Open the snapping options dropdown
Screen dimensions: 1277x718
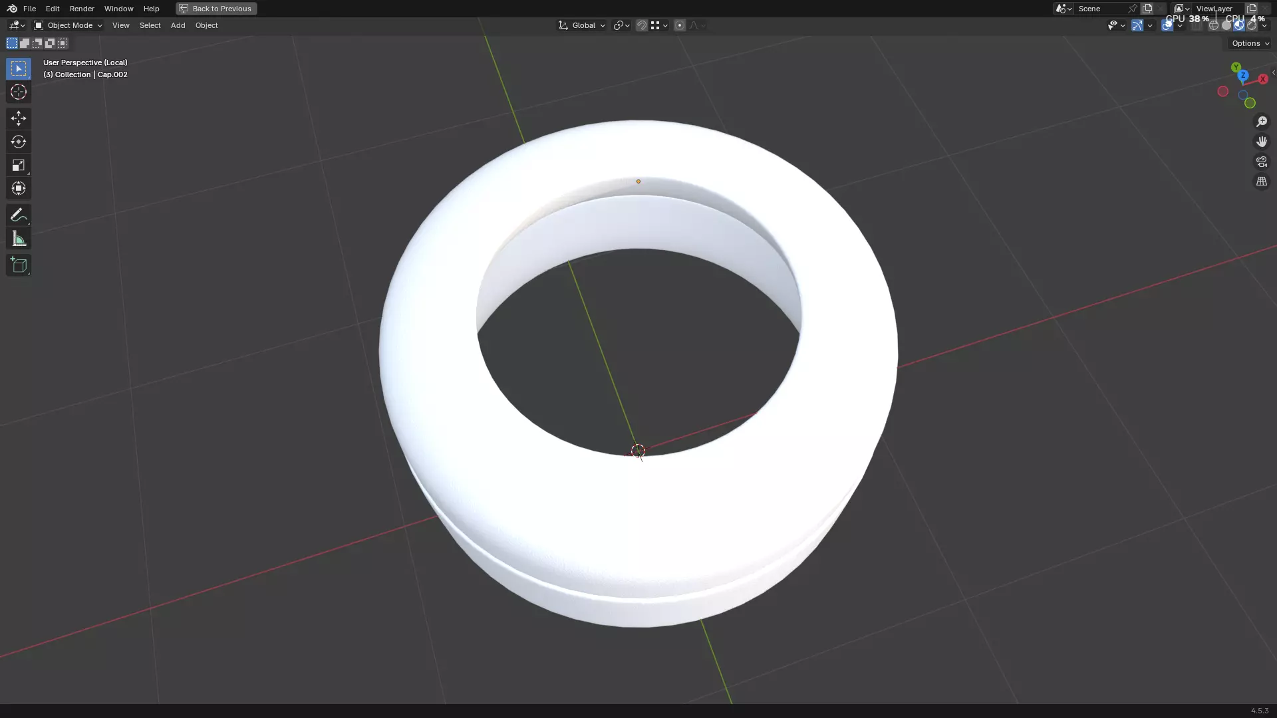[x=659, y=25]
